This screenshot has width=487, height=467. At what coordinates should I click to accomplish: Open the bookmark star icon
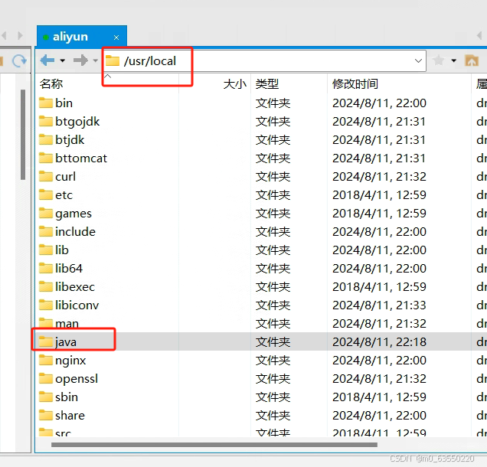pyautogui.click(x=439, y=60)
